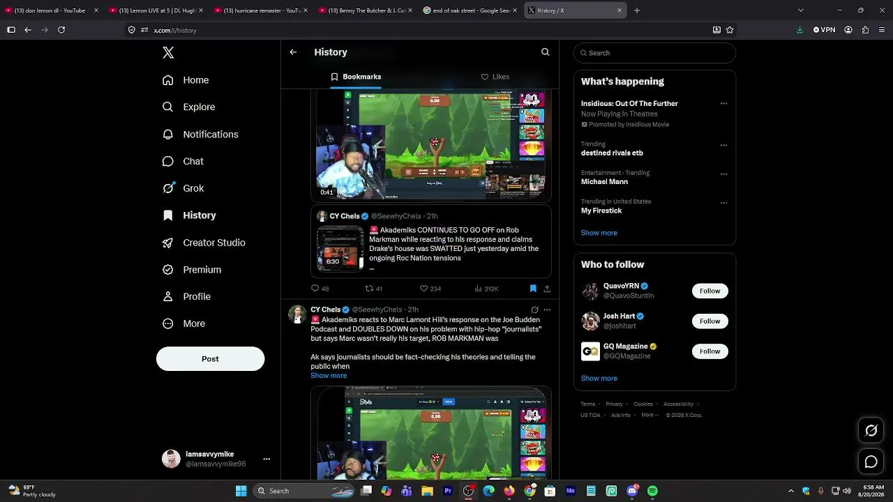Open the browser tab list dropdown
Viewport: 893px width, 502px height.
[800, 10]
